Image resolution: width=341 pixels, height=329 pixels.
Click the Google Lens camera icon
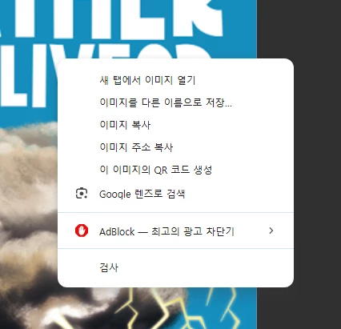[x=82, y=194]
